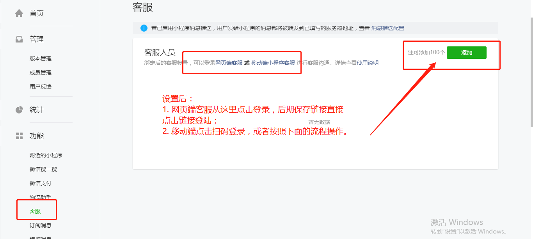Click the grid icon beside 功能
This screenshot has width=533, height=239.
pos(19,136)
